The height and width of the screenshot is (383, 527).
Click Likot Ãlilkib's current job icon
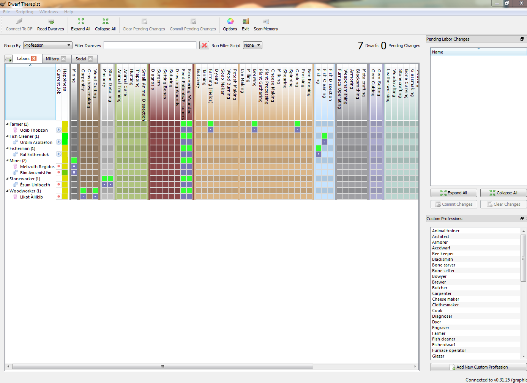(x=59, y=197)
